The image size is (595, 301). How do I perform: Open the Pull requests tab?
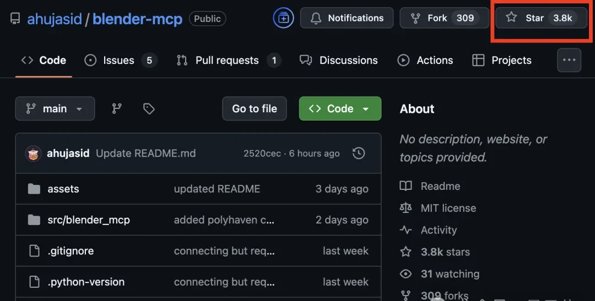[229, 61]
